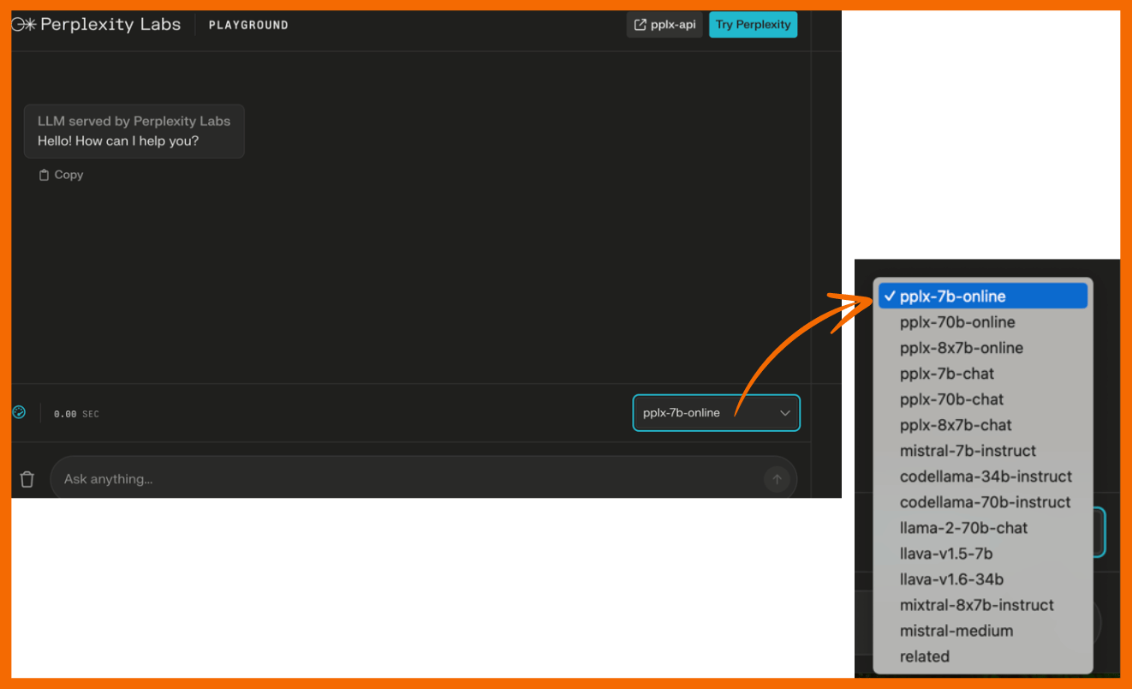Click the clipboard Copy icon
1132x689 pixels.
[45, 175]
